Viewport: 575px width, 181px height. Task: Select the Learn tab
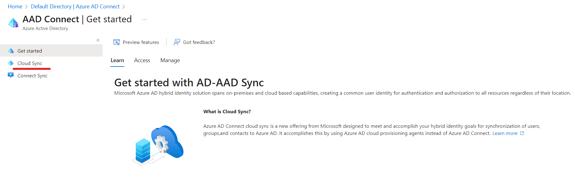117,60
